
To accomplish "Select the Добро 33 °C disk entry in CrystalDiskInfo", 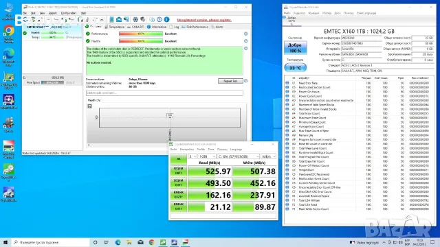I will (291, 21).
